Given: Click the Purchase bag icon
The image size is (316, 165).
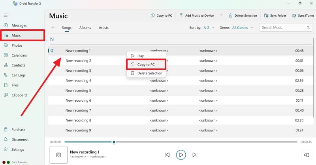Looking at the screenshot, I should [x=6, y=129].
